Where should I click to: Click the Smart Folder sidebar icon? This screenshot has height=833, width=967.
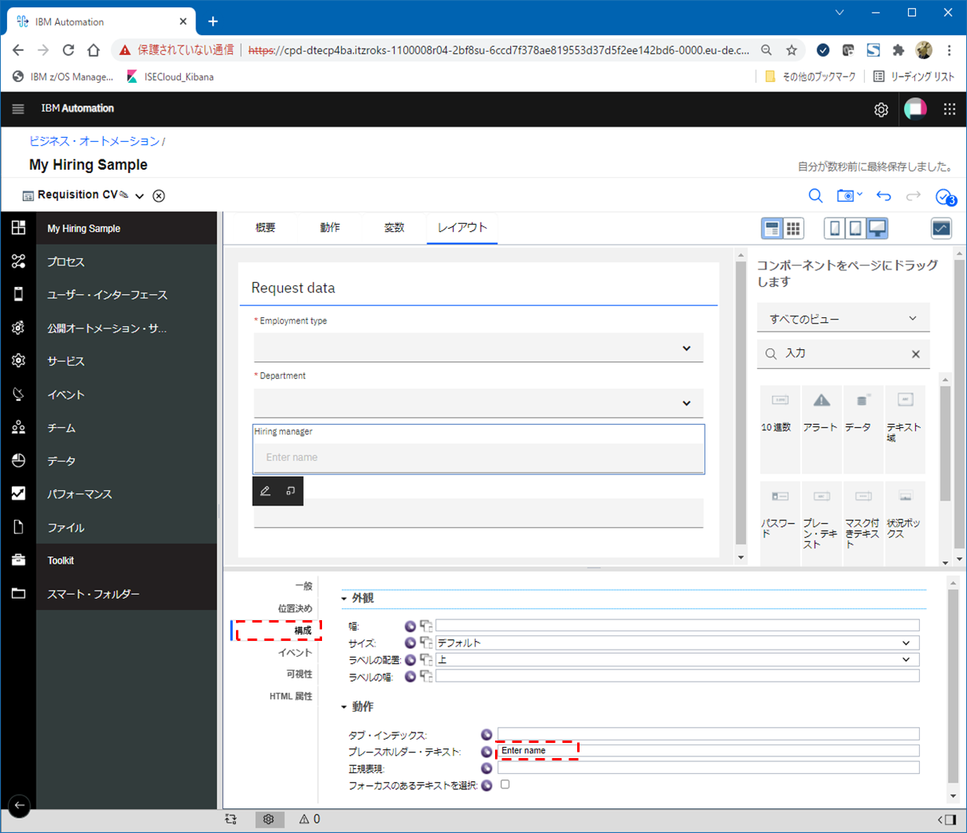(18, 593)
